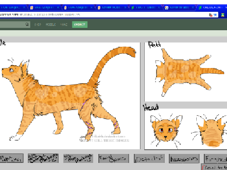Click the Finished button at the bottom right
Viewport: 227px width, 170px height.
[216, 158]
